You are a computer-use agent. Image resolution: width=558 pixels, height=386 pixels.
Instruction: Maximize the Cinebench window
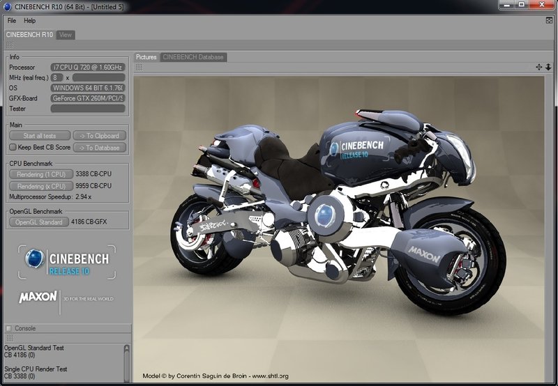click(x=522, y=5)
